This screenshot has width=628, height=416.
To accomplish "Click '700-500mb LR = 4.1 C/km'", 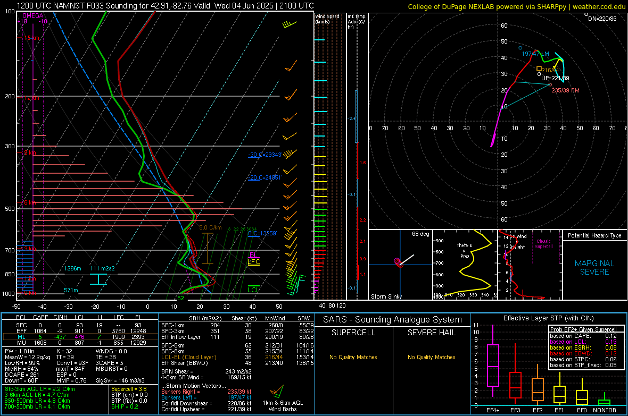I will pos(37,406).
